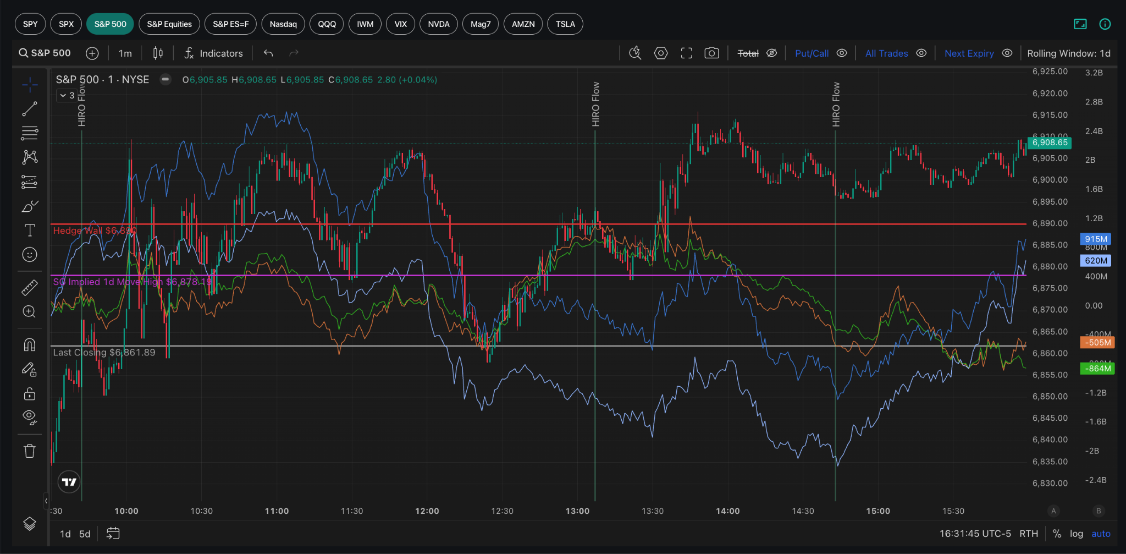Switch to the NVDA tab

[439, 24]
